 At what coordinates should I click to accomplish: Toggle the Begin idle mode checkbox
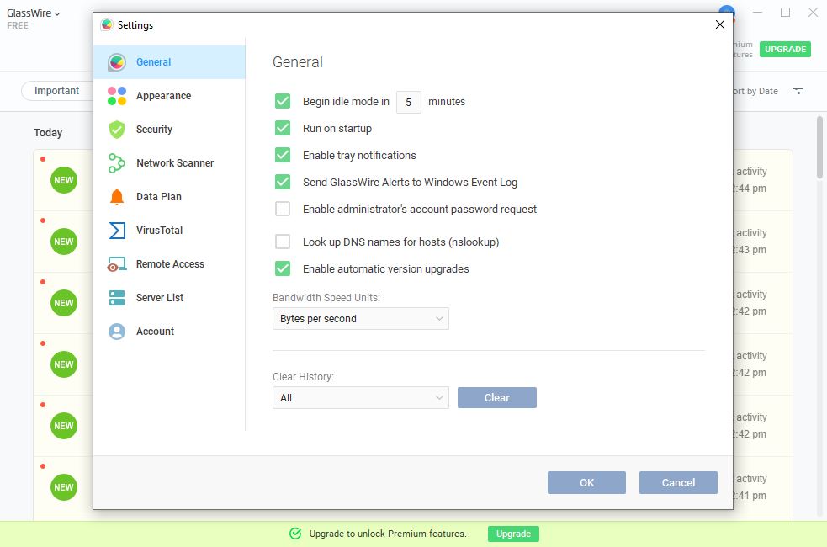[x=283, y=101]
